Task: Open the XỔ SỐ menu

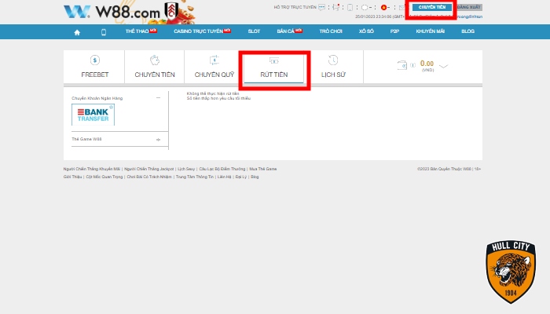Action: click(x=366, y=31)
